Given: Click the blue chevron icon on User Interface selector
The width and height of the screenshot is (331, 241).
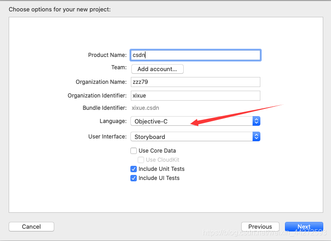Looking at the screenshot, I should coord(256,137).
